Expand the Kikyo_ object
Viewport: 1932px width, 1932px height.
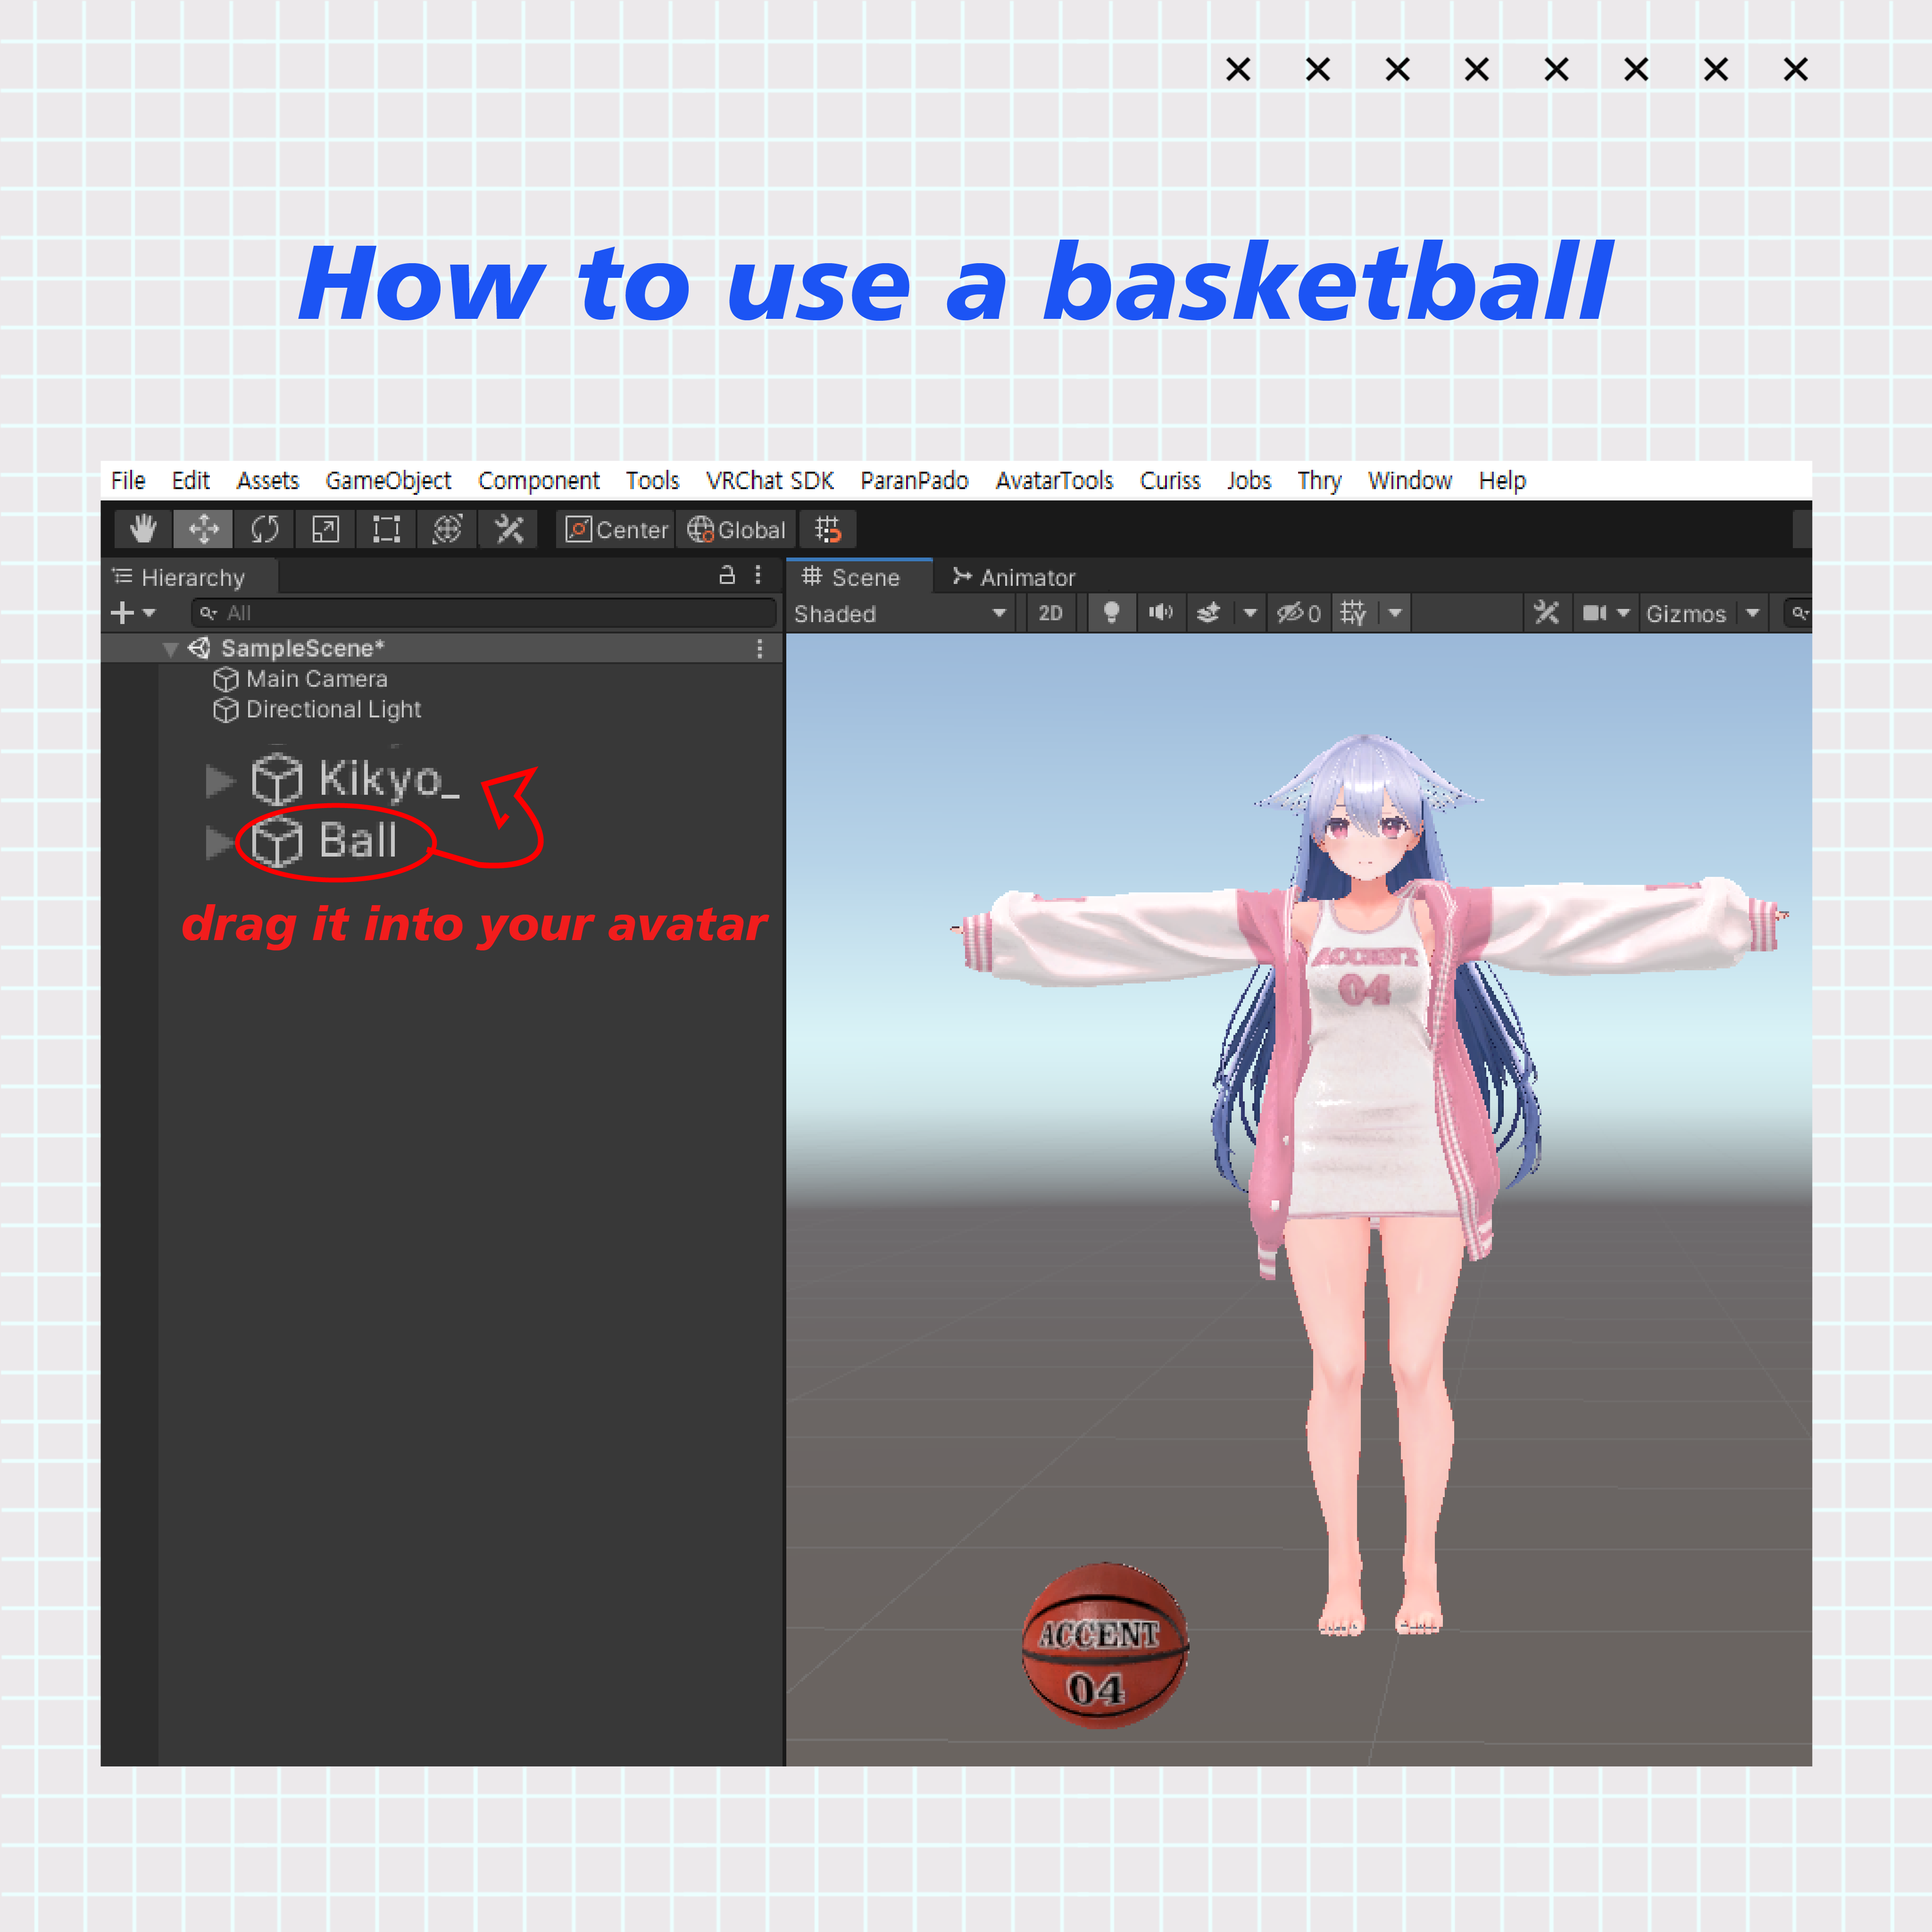[218, 780]
